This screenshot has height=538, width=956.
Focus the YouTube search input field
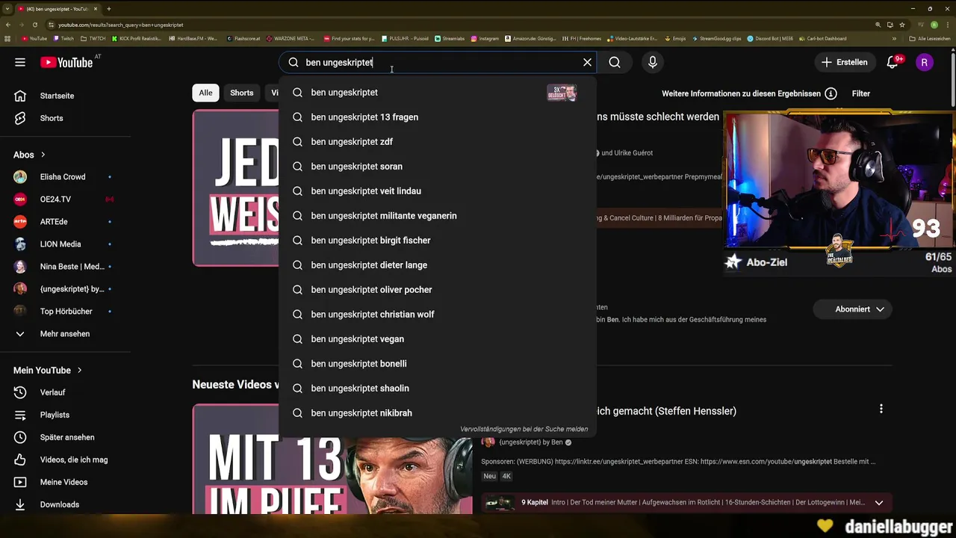(x=437, y=62)
